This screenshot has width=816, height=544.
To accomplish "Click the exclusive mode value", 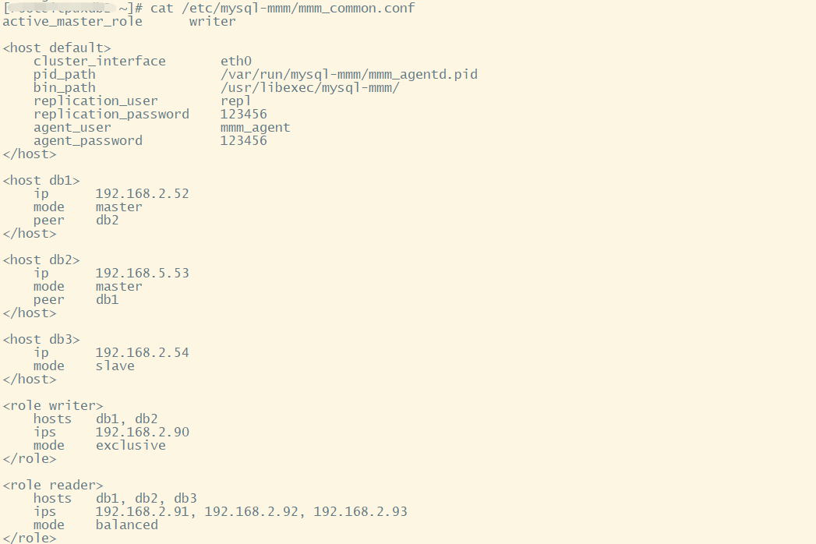I will [130, 445].
